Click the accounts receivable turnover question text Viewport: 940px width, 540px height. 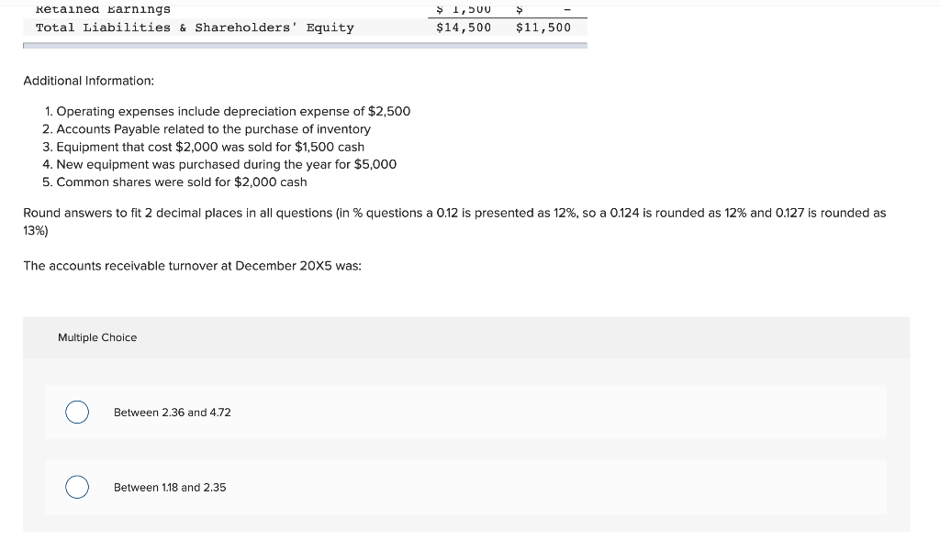pos(191,266)
